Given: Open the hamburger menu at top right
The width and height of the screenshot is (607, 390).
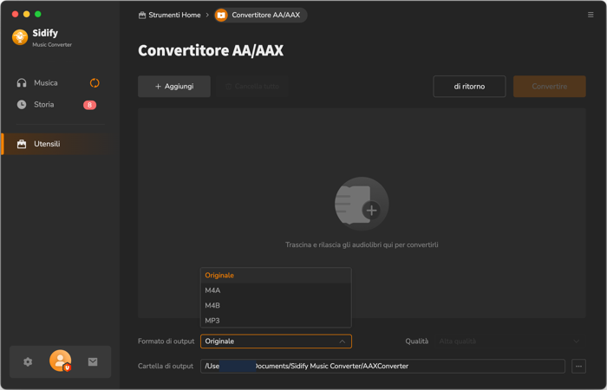Looking at the screenshot, I should click(x=591, y=15).
